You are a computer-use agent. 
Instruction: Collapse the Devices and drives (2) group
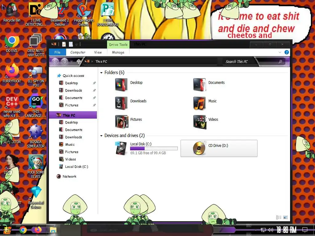101,136
